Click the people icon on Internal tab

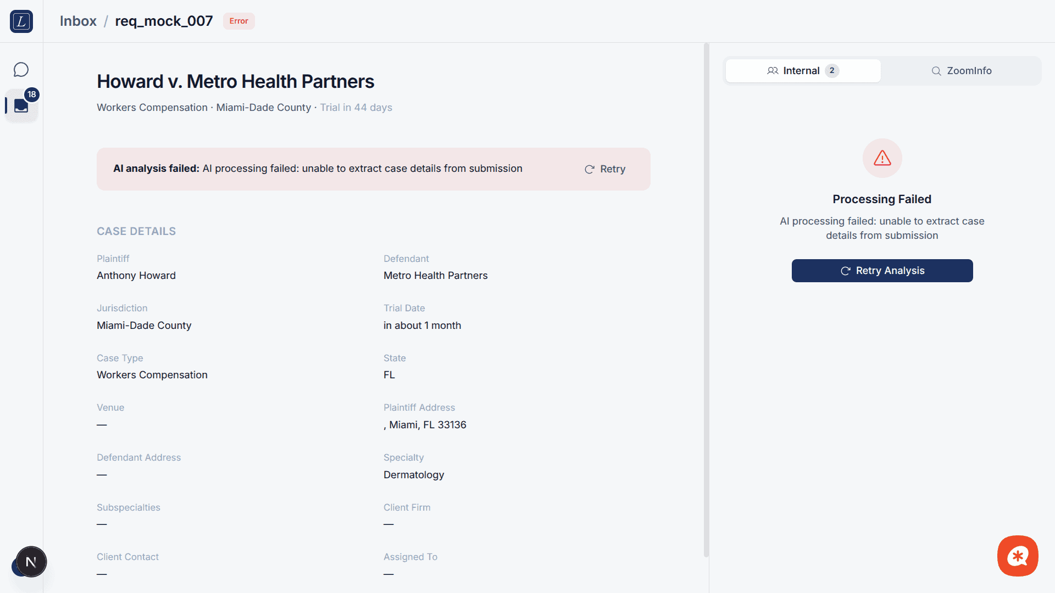click(x=773, y=71)
